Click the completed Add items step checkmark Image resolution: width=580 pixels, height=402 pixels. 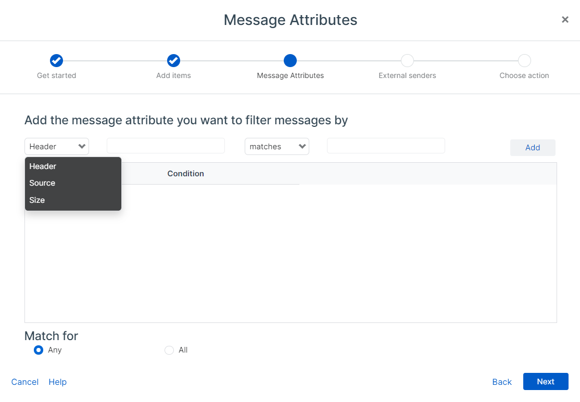pos(173,60)
